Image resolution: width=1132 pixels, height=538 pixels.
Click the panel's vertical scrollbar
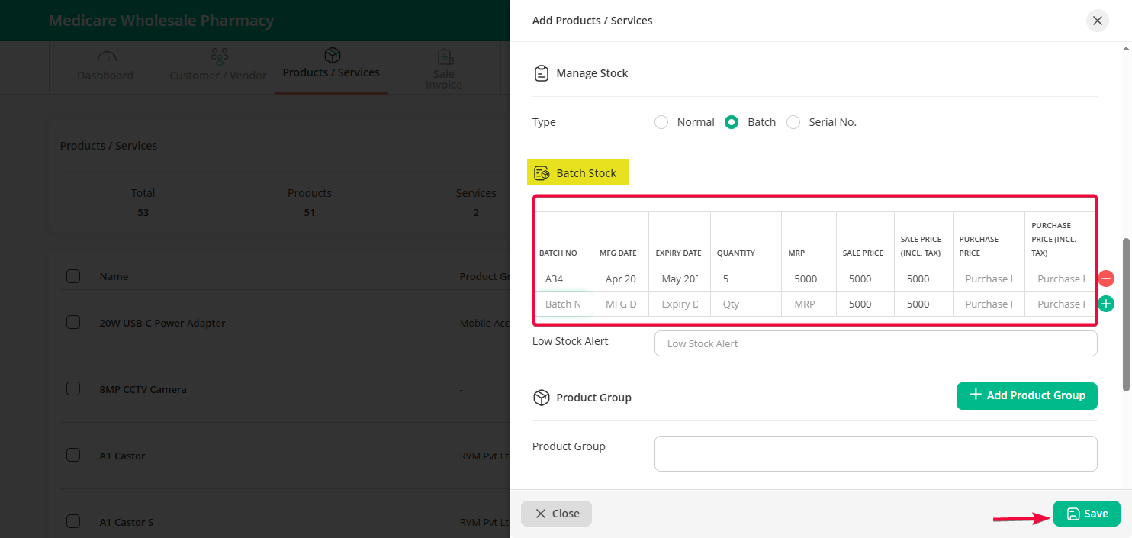coord(1127,314)
